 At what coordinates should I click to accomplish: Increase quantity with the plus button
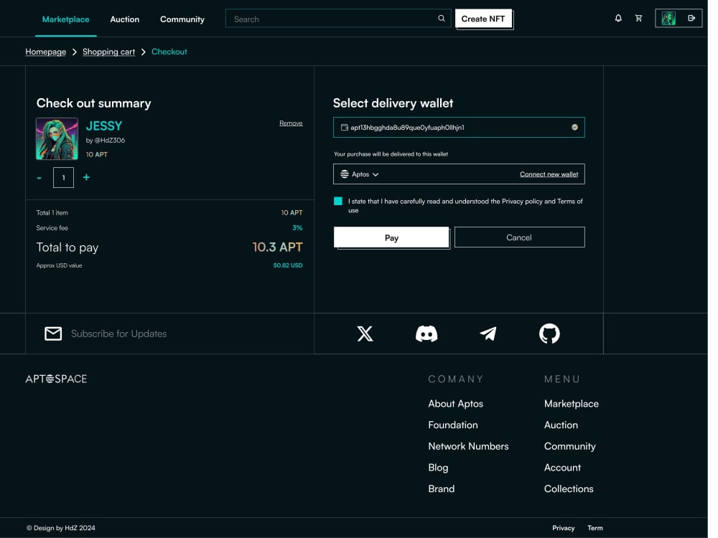coord(86,177)
